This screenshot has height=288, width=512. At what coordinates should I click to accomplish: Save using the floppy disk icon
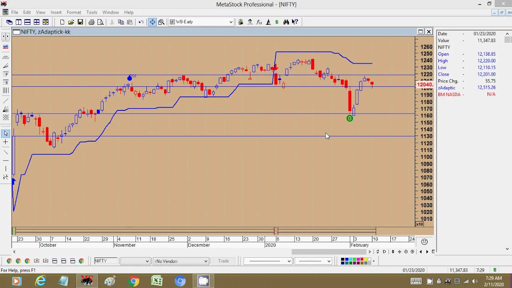tap(80, 22)
